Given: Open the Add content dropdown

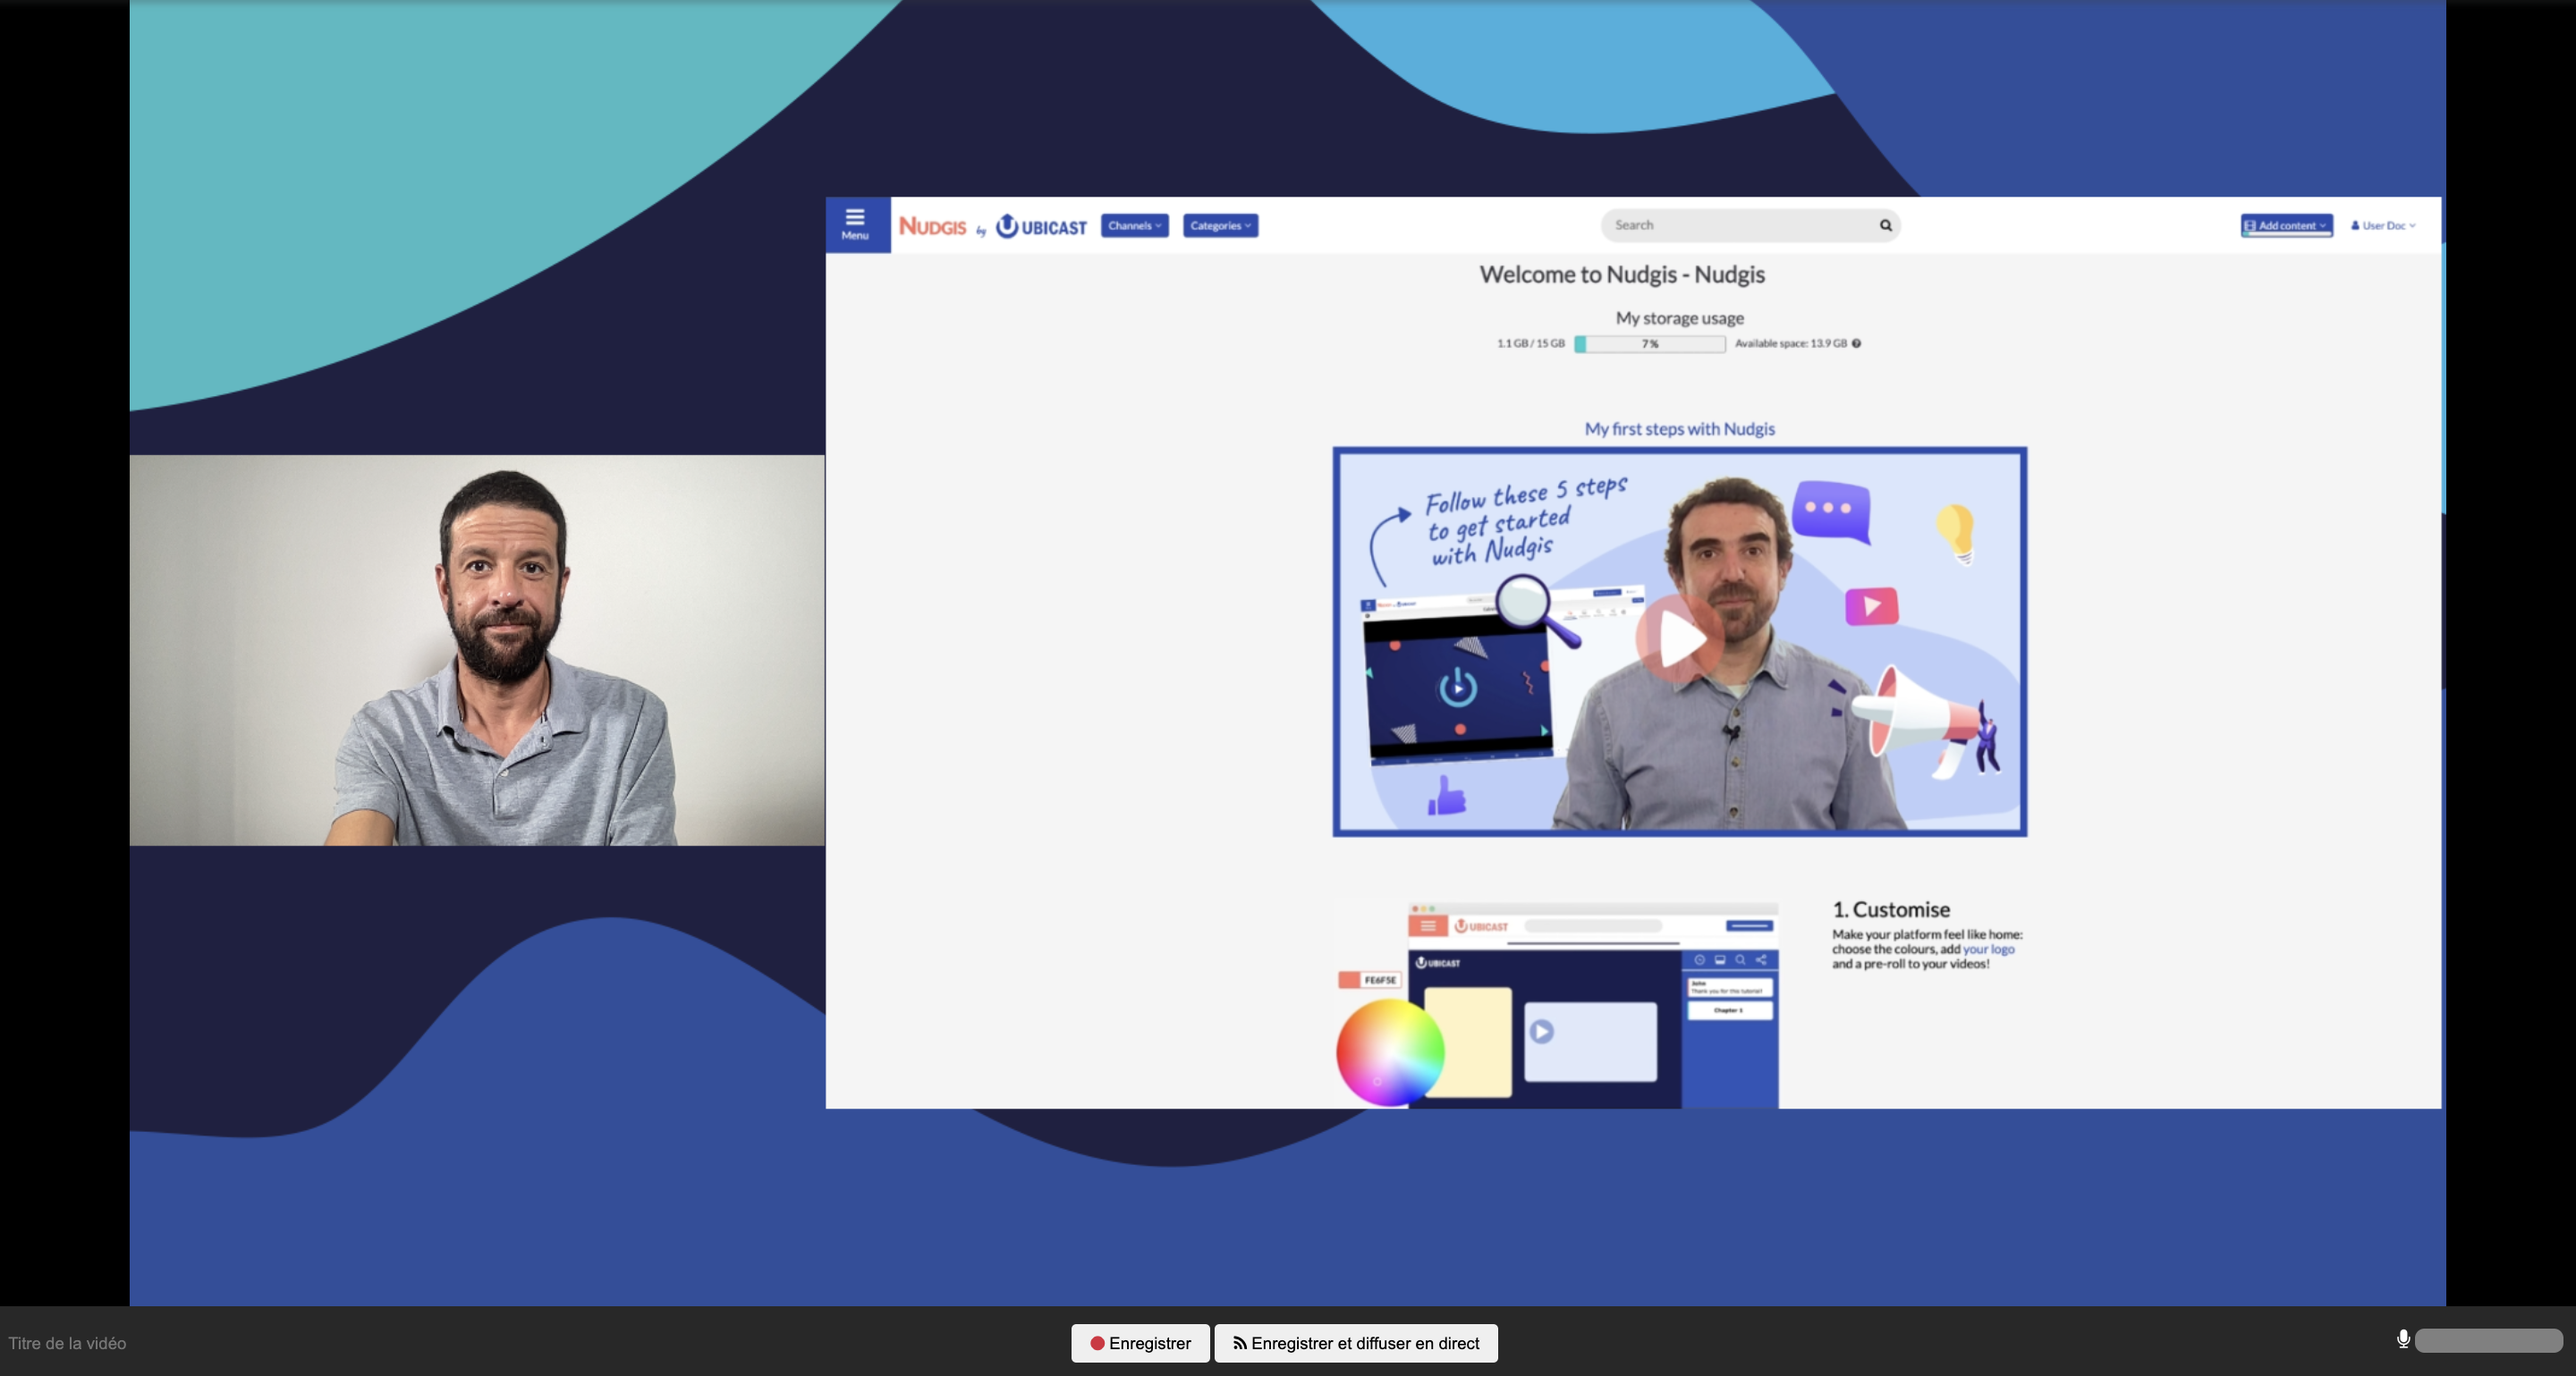Looking at the screenshot, I should 2286,226.
